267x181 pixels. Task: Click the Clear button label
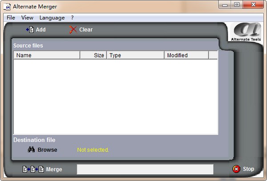point(86,30)
